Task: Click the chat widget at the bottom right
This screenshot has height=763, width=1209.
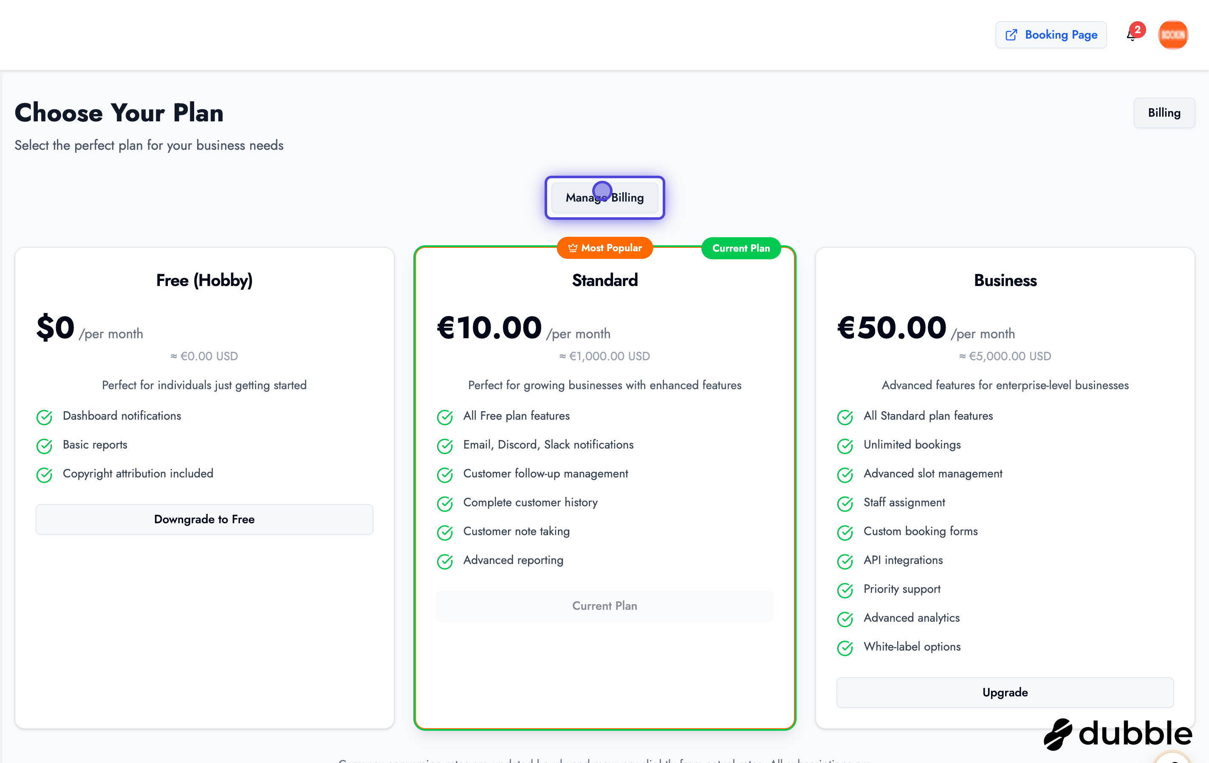Action: click(x=1173, y=758)
